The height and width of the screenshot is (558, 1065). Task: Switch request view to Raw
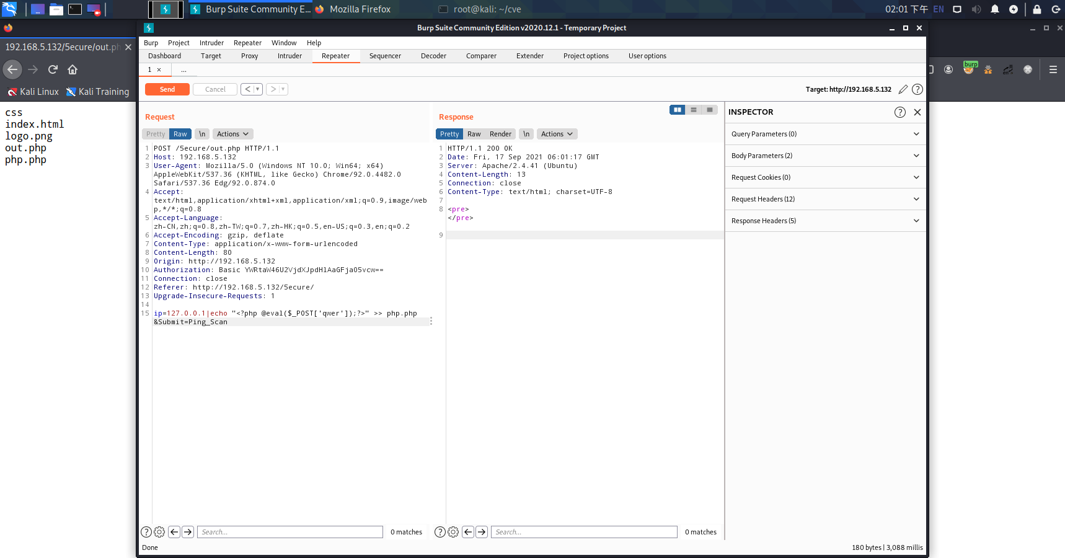tap(180, 134)
